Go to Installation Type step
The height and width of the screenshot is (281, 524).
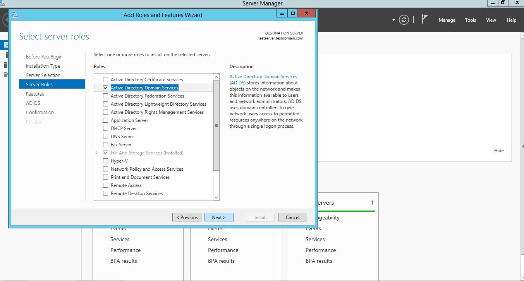(x=43, y=66)
